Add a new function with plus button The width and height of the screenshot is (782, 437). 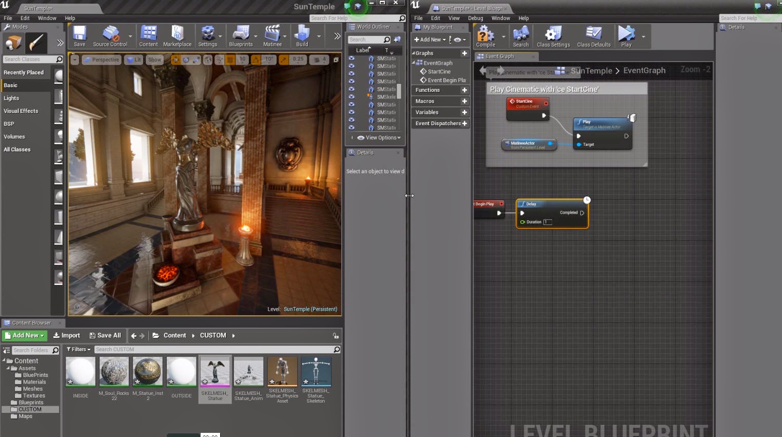(464, 90)
